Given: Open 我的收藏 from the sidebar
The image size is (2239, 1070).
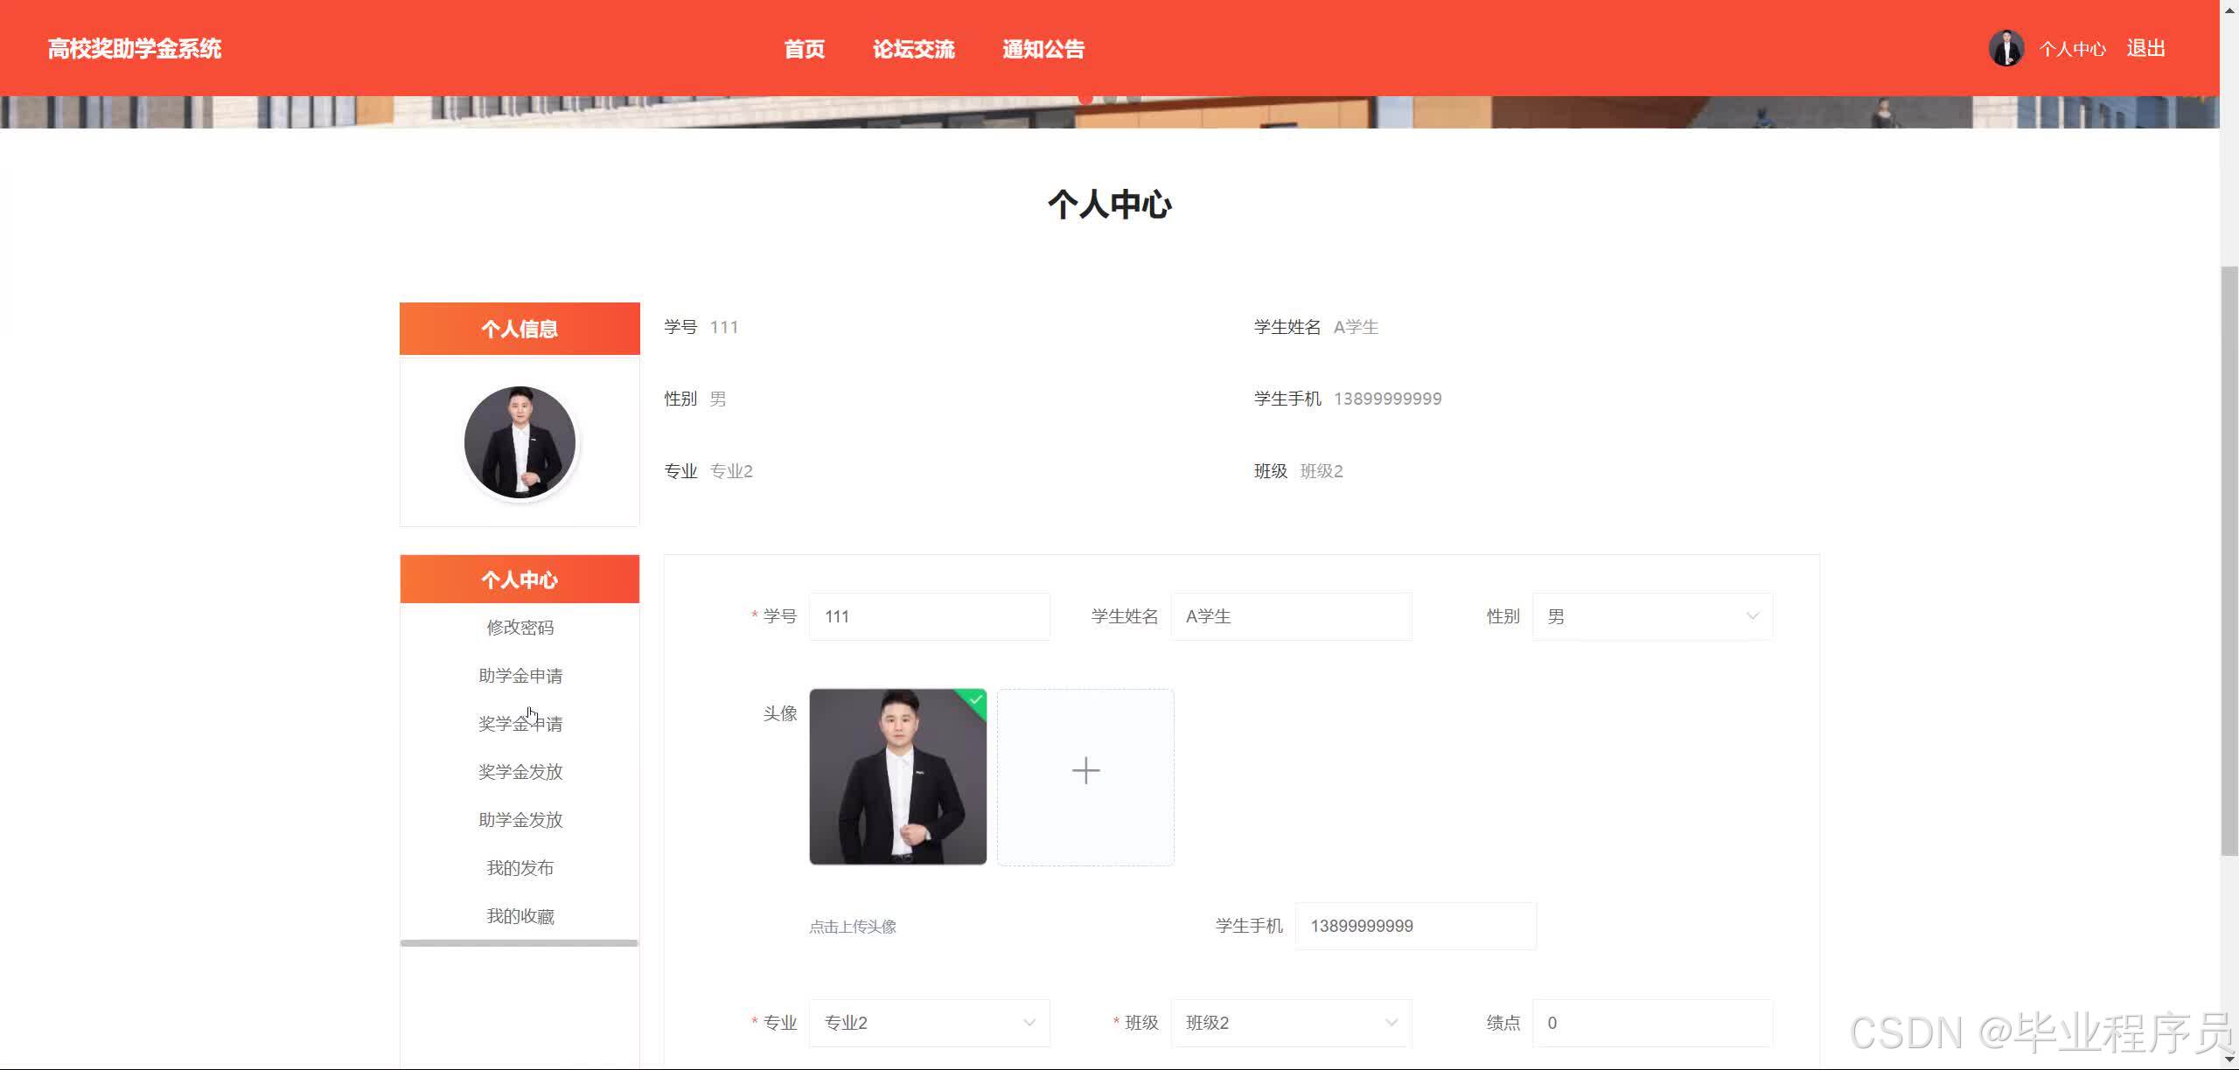Looking at the screenshot, I should (x=520, y=915).
